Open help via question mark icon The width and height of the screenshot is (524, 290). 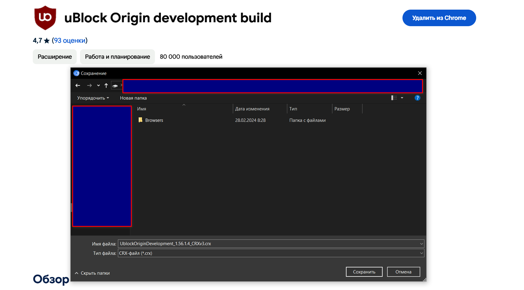(x=417, y=98)
